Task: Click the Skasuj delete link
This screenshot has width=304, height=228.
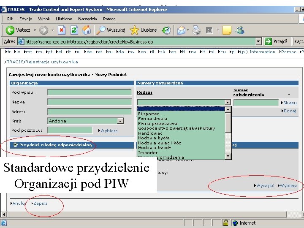Action: tap(289, 103)
